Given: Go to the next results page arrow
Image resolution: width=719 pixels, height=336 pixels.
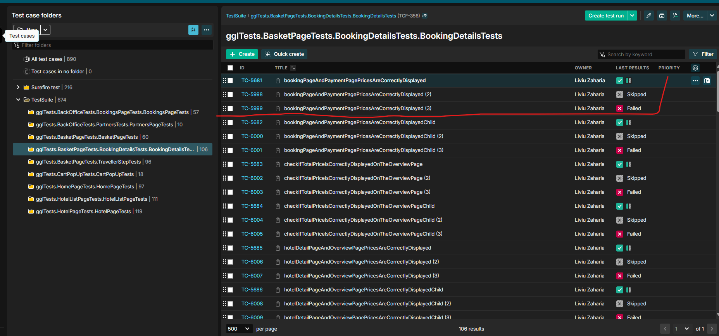Looking at the screenshot, I should 712,329.
